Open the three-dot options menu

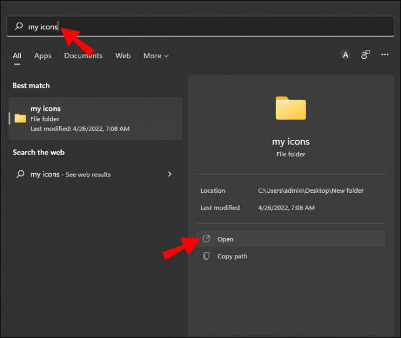click(x=385, y=55)
